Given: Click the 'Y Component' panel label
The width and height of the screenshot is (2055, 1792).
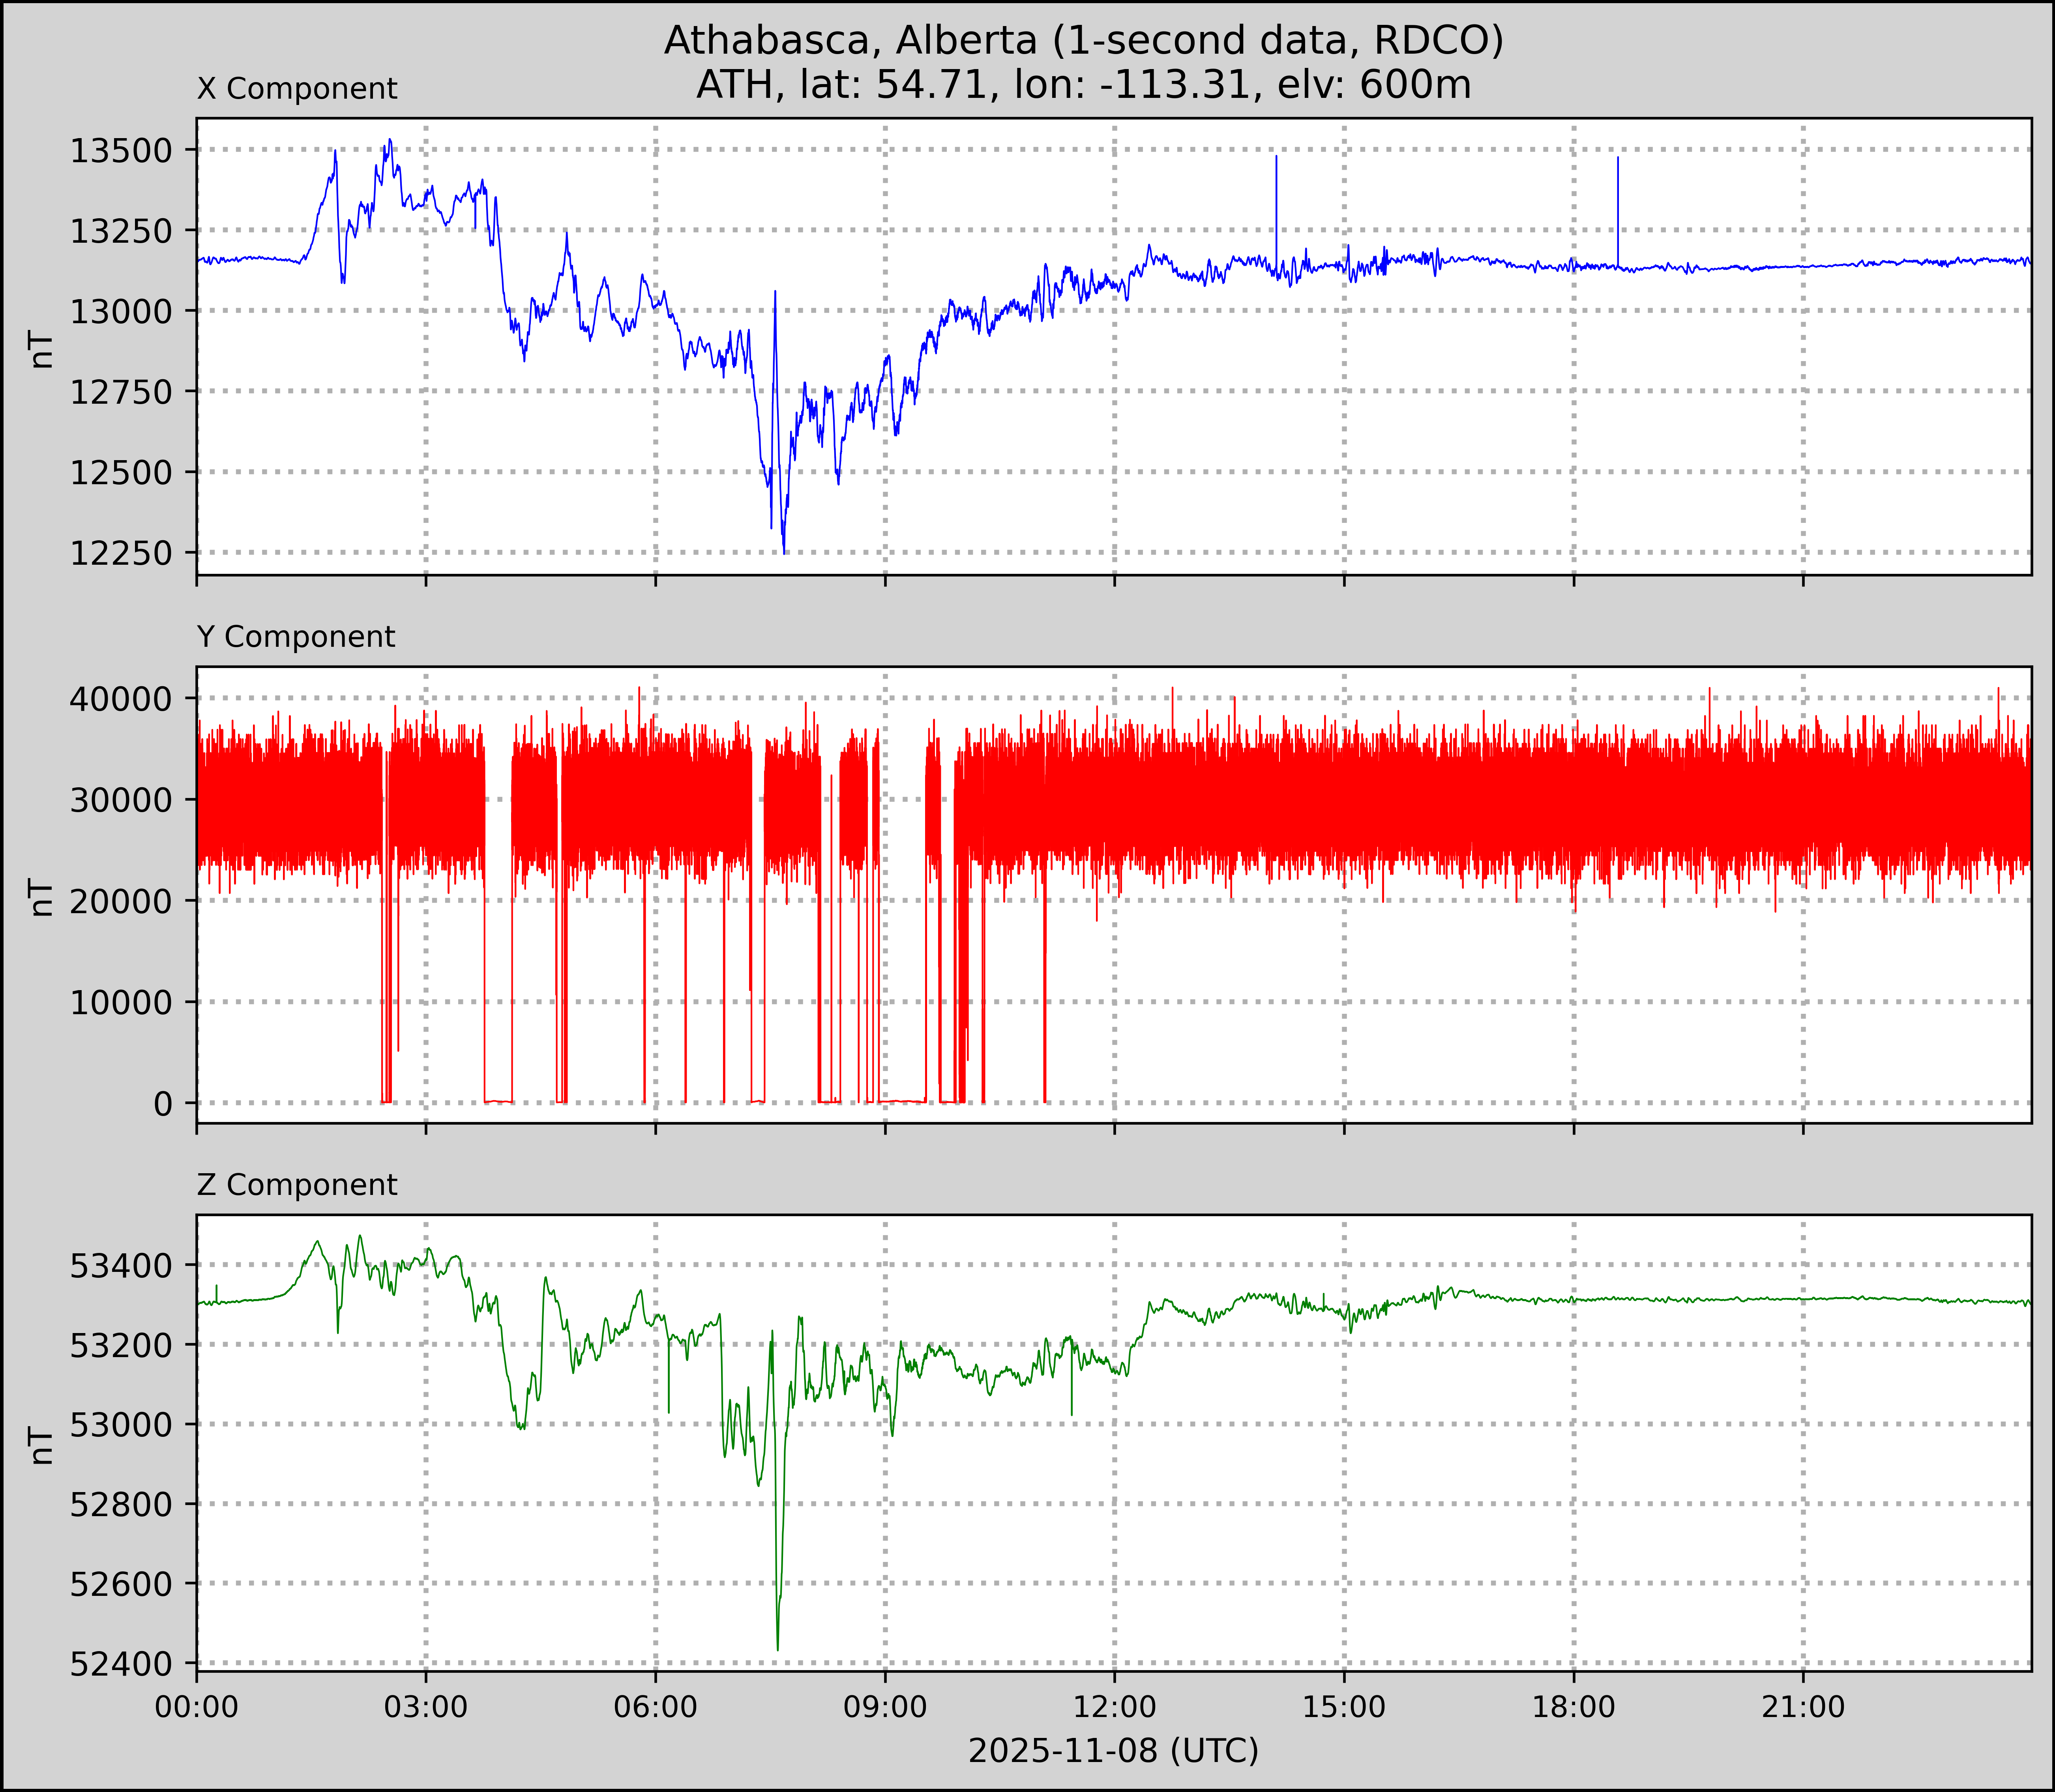Looking at the screenshot, I should [x=296, y=637].
